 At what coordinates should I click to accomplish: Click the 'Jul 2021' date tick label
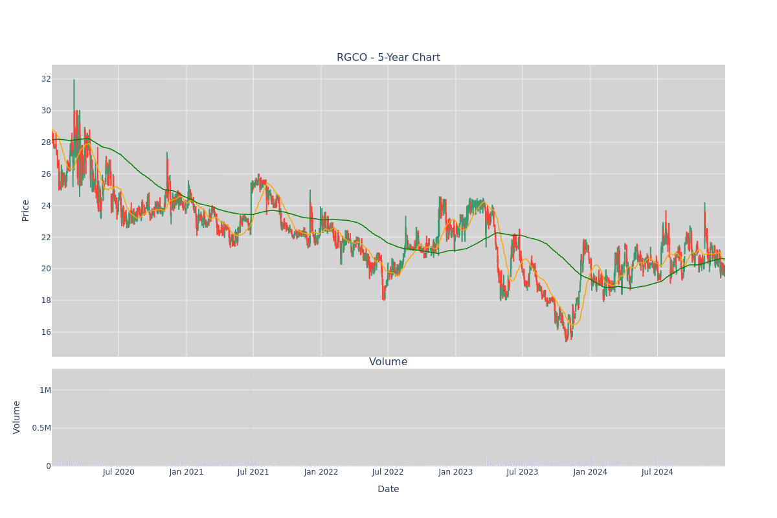(253, 472)
